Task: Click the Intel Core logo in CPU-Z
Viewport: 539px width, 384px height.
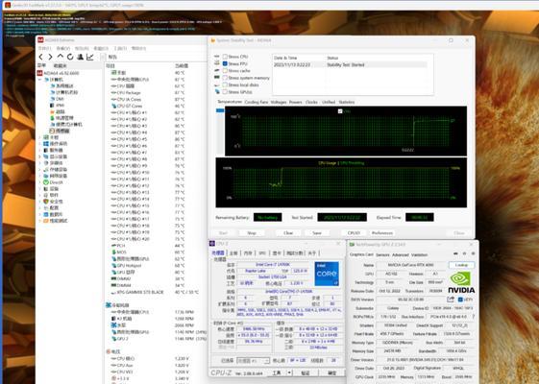Action: (327, 274)
